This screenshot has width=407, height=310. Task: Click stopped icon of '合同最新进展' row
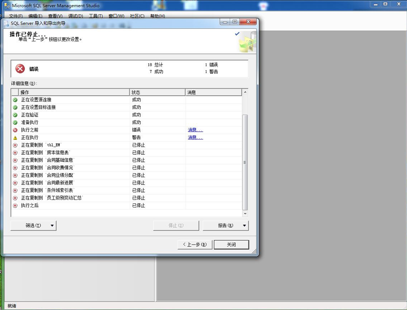coord(15,183)
